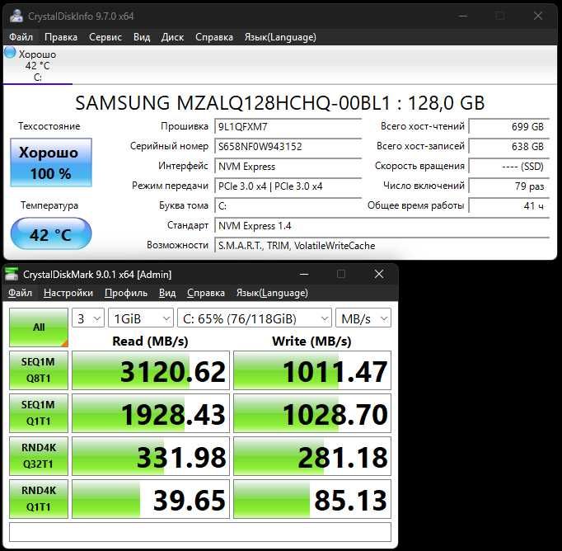Click the power on count value 79 раз

coord(509,186)
